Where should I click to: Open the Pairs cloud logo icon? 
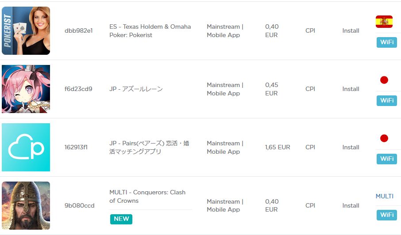(26, 147)
